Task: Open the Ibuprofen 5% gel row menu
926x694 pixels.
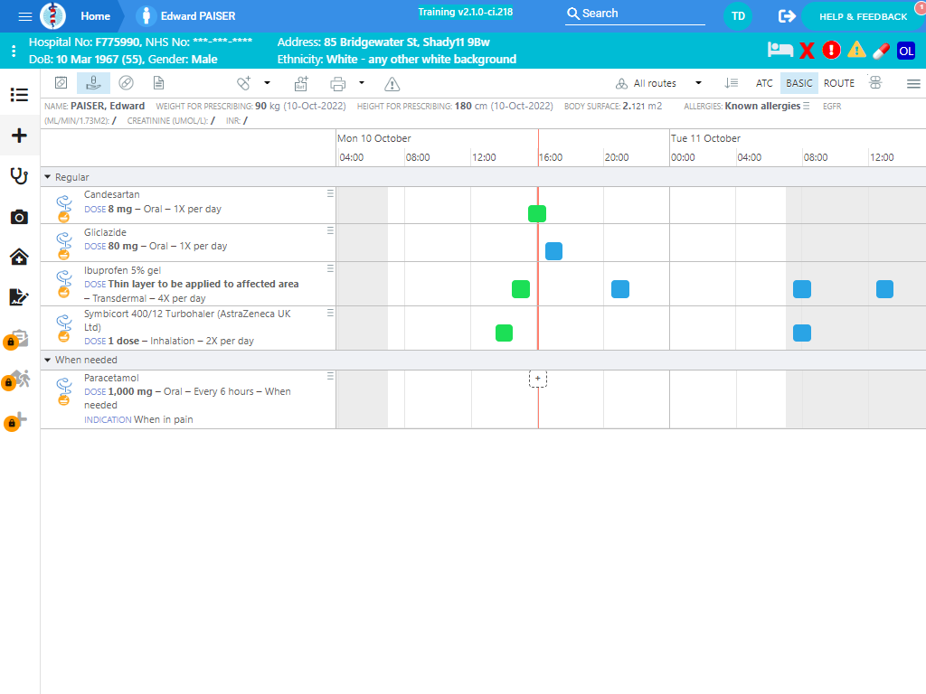Action: [x=331, y=268]
